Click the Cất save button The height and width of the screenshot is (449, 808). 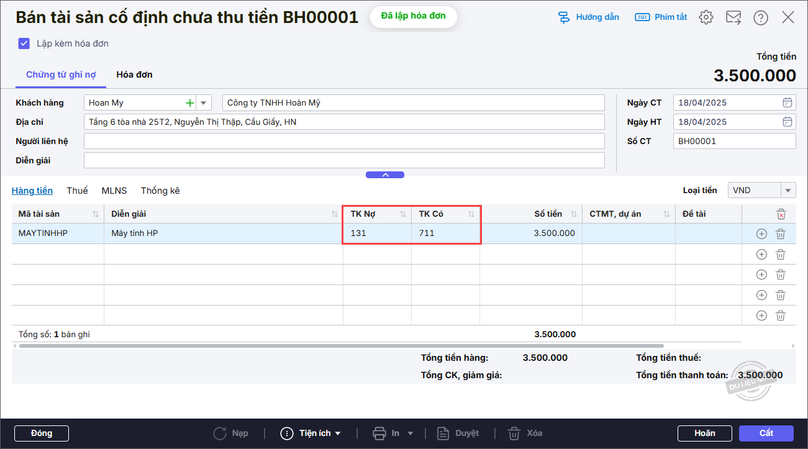click(x=766, y=433)
